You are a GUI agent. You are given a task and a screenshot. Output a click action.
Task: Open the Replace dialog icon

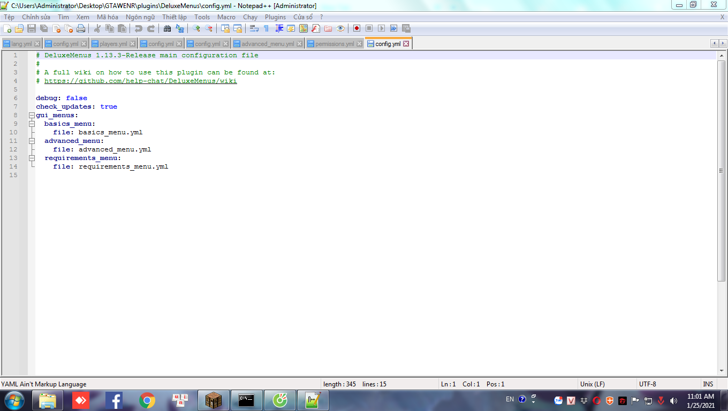179,28
